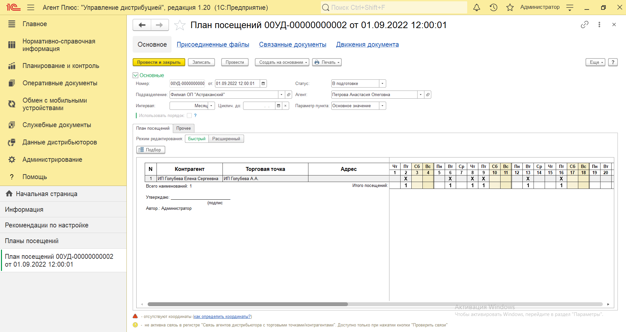Image resolution: width=626 pixels, height=332 pixels.
Task: Copy link to document icon
Action: (585, 25)
